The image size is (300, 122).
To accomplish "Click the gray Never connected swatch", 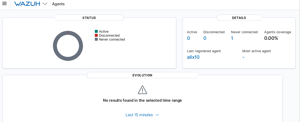I will coord(96,39).
